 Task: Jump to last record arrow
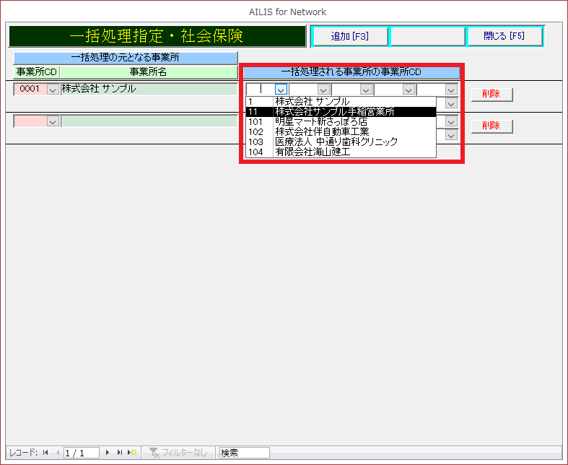click(x=120, y=453)
